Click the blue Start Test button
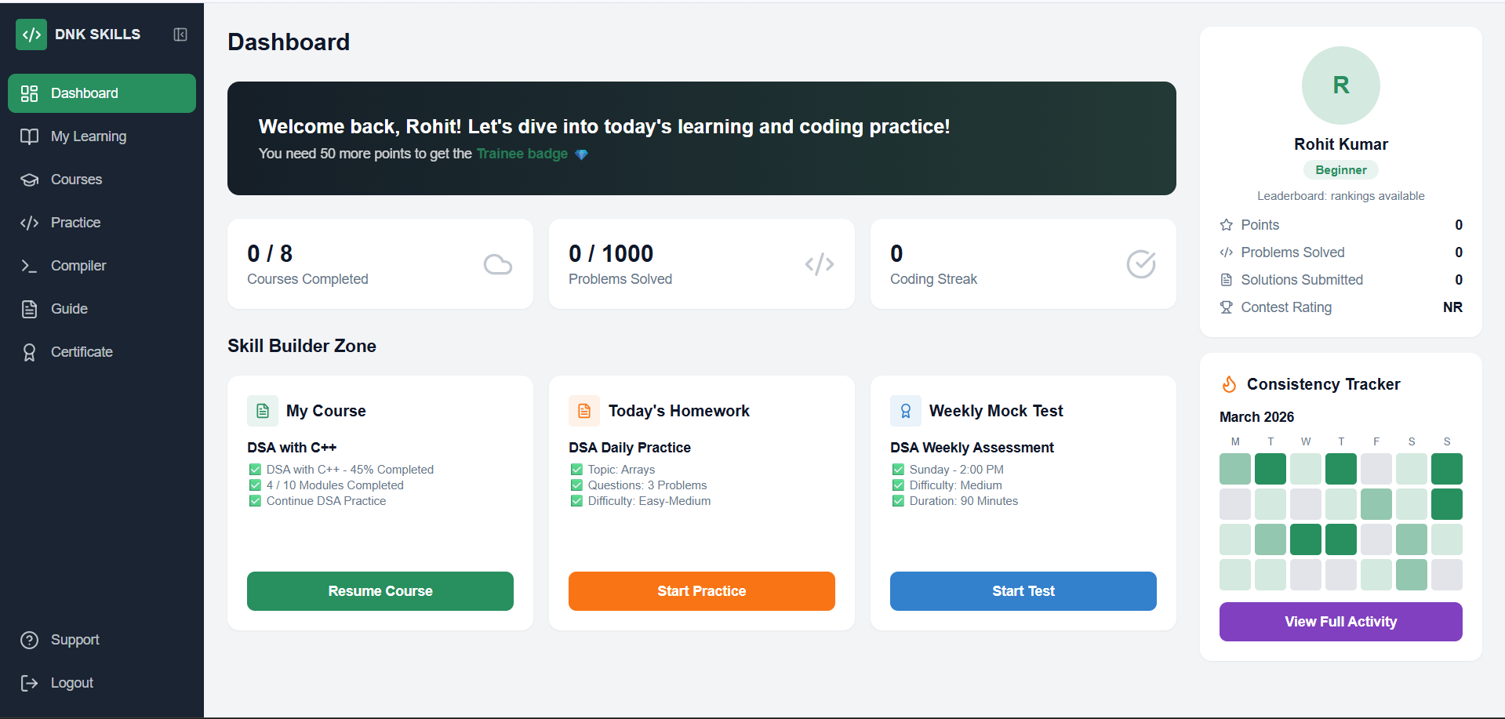Image resolution: width=1505 pixels, height=719 pixels. [x=1023, y=591]
